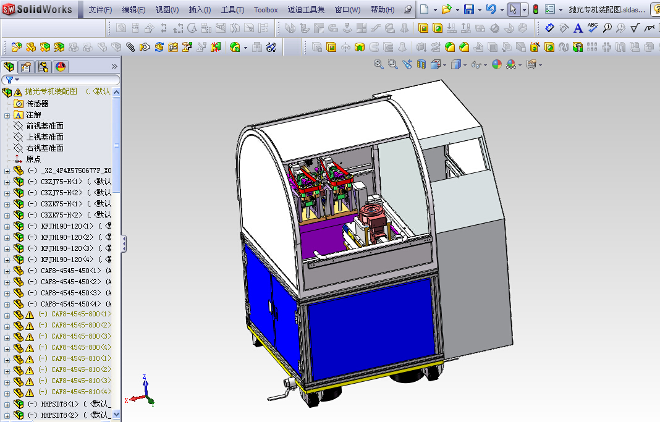Image resolution: width=660 pixels, height=422 pixels.
Task: Open the 帮助(H) menu
Action: 383,10
